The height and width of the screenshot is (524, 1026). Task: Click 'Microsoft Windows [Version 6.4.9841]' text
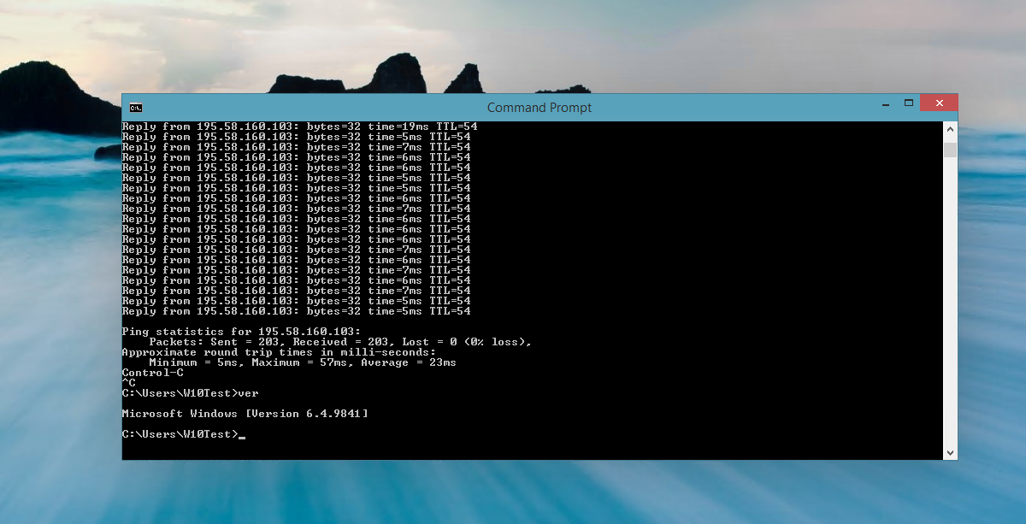[245, 414]
